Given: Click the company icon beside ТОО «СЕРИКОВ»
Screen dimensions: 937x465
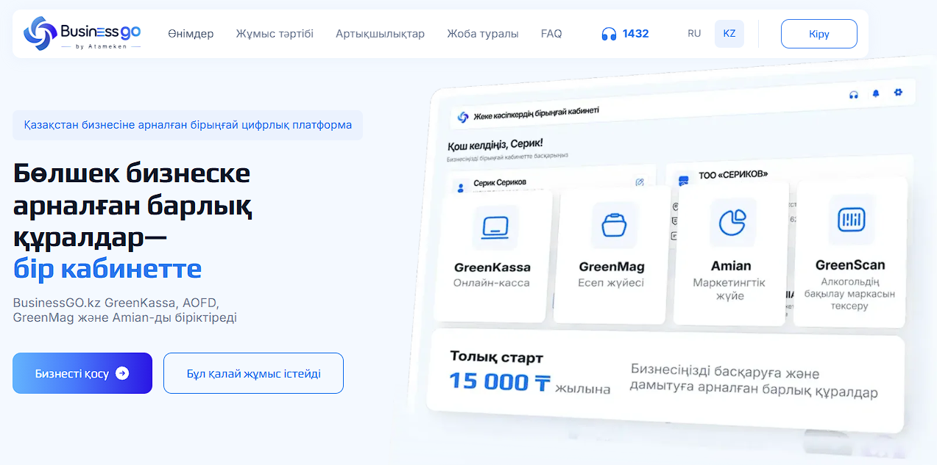Looking at the screenshot, I should [x=683, y=179].
